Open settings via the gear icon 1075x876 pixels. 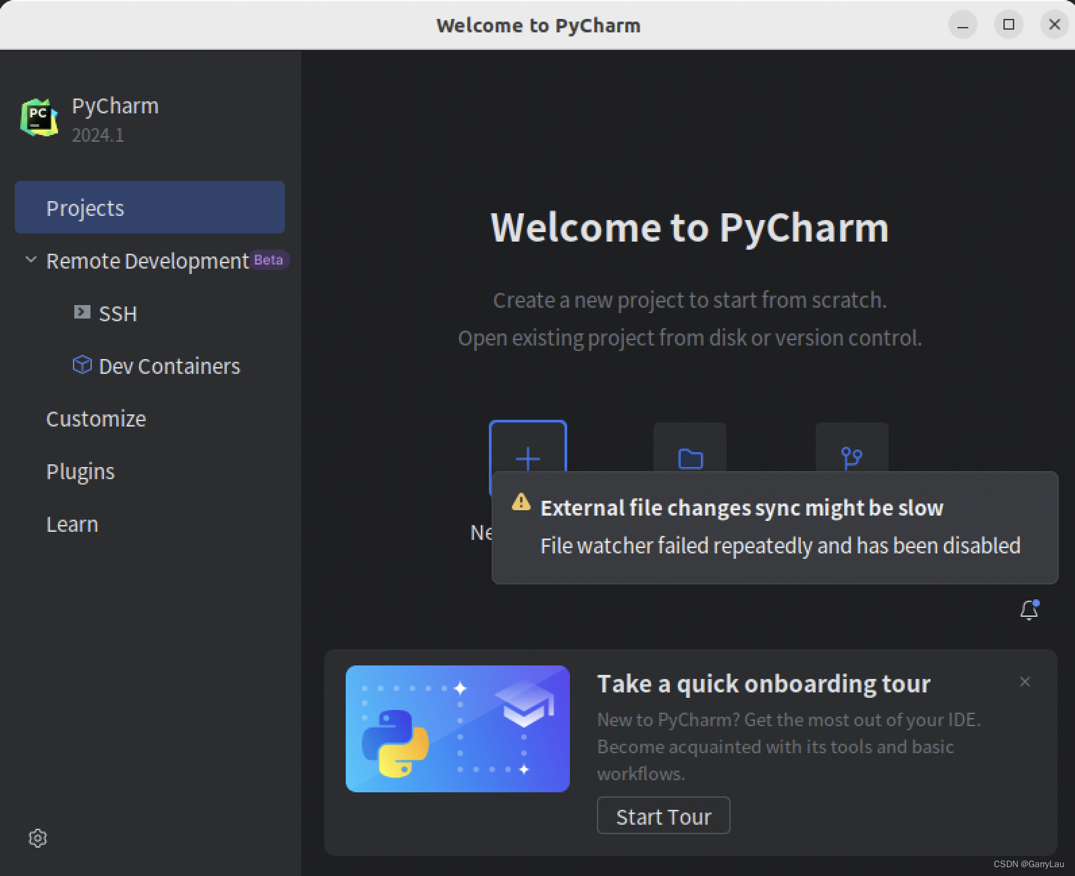click(38, 838)
